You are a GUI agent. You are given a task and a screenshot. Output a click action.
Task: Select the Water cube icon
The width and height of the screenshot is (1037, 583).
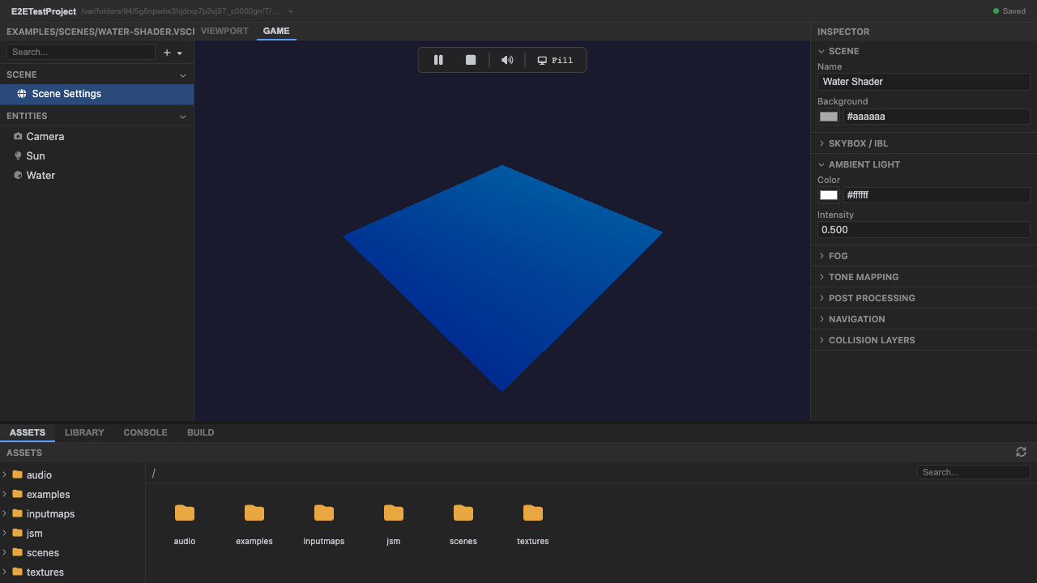(18, 176)
